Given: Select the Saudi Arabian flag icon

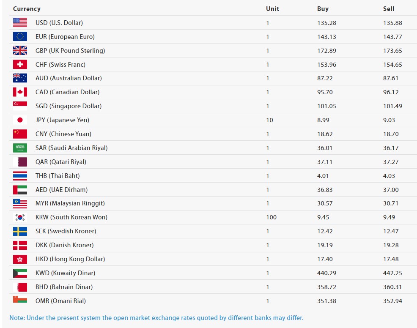Looking at the screenshot, I should [20, 148].
